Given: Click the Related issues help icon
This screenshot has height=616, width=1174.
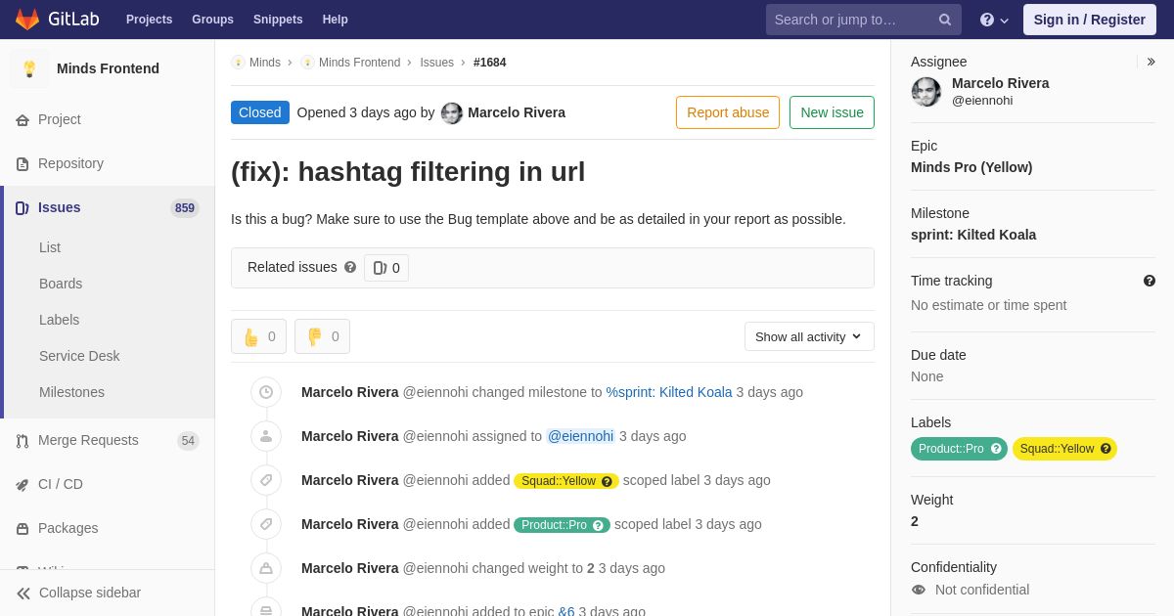Looking at the screenshot, I should [x=350, y=267].
